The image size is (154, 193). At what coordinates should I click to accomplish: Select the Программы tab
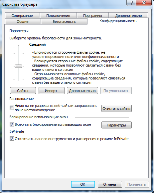[x=92, y=16]
